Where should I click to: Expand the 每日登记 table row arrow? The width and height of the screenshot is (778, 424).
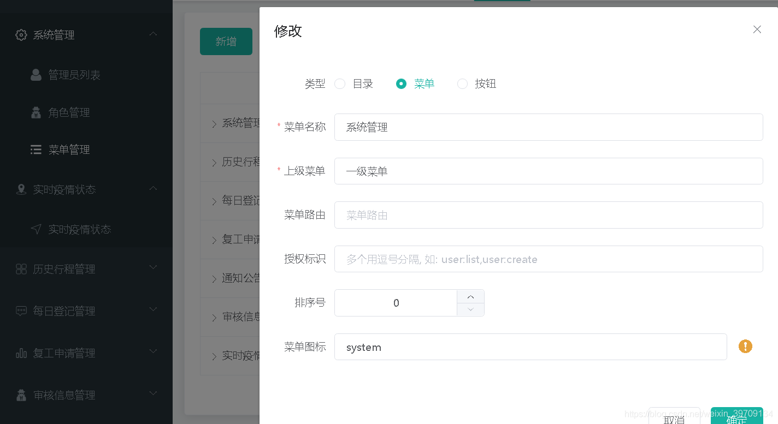(x=214, y=201)
